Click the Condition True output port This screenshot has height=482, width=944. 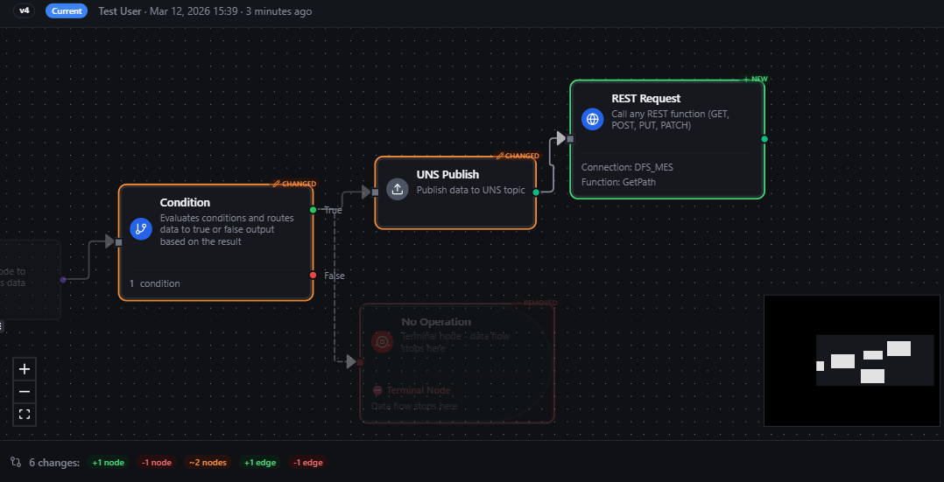[x=313, y=210]
